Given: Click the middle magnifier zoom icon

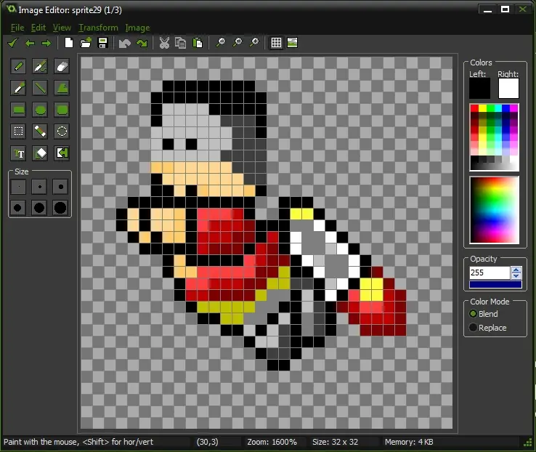Looking at the screenshot, I should click(x=237, y=43).
